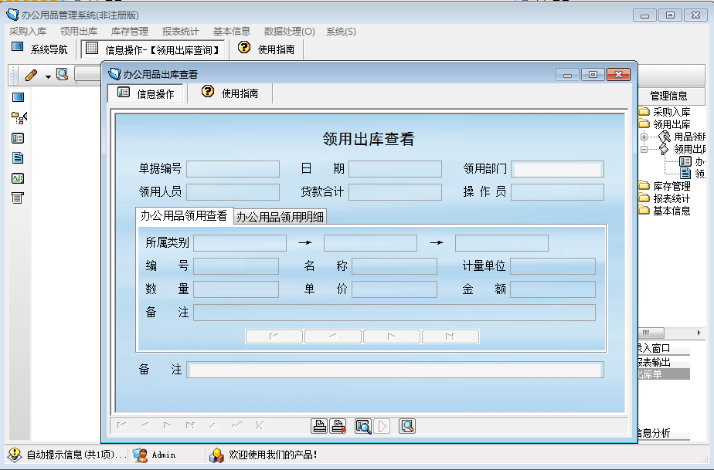Switch to 办公用品领用明细 tab
The height and width of the screenshot is (470, 714).
(280, 217)
